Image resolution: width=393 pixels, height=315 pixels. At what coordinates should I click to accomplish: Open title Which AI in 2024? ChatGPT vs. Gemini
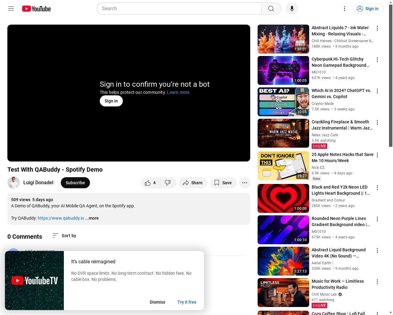(x=341, y=94)
